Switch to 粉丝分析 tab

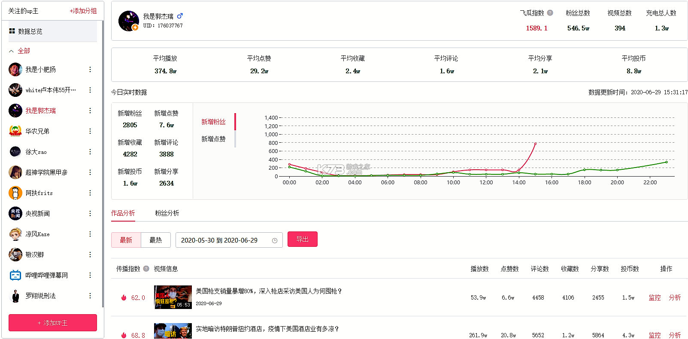click(167, 213)
